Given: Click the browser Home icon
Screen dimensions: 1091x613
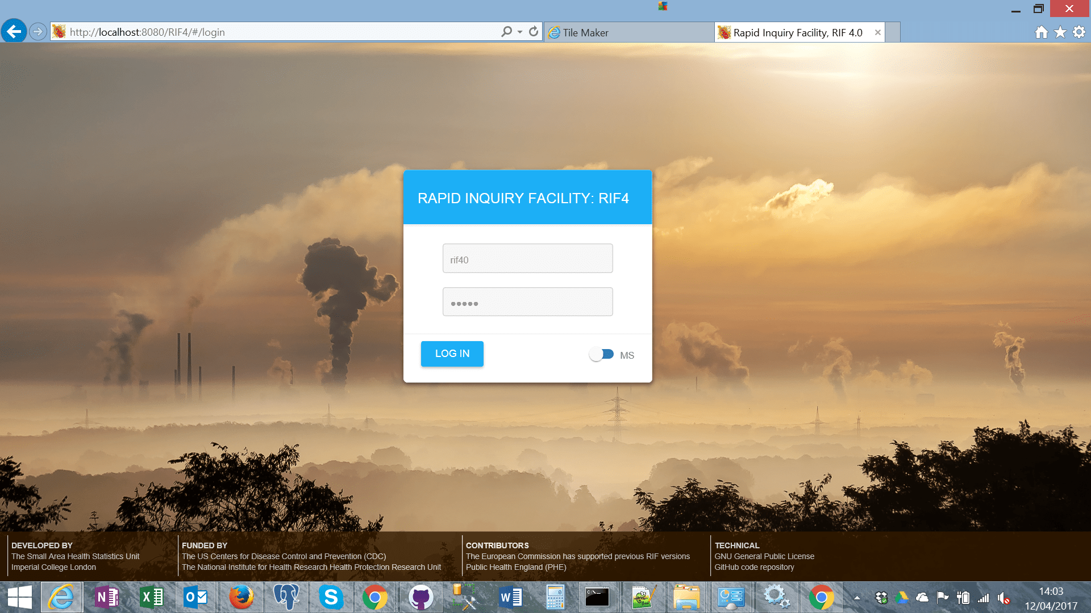Looking at the screenshot, I should pyautogui.click(x=1042, y=32).
